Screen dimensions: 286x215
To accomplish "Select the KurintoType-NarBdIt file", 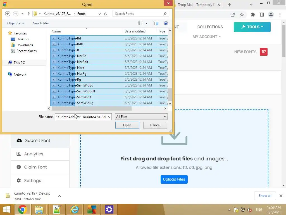I will tap(109, 62).
